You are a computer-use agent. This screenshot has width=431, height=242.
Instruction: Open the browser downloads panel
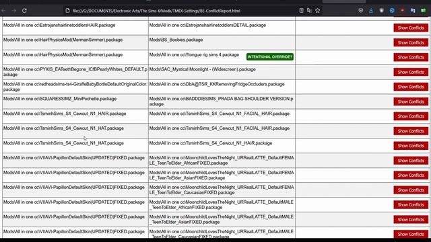(x=371, y=11)
